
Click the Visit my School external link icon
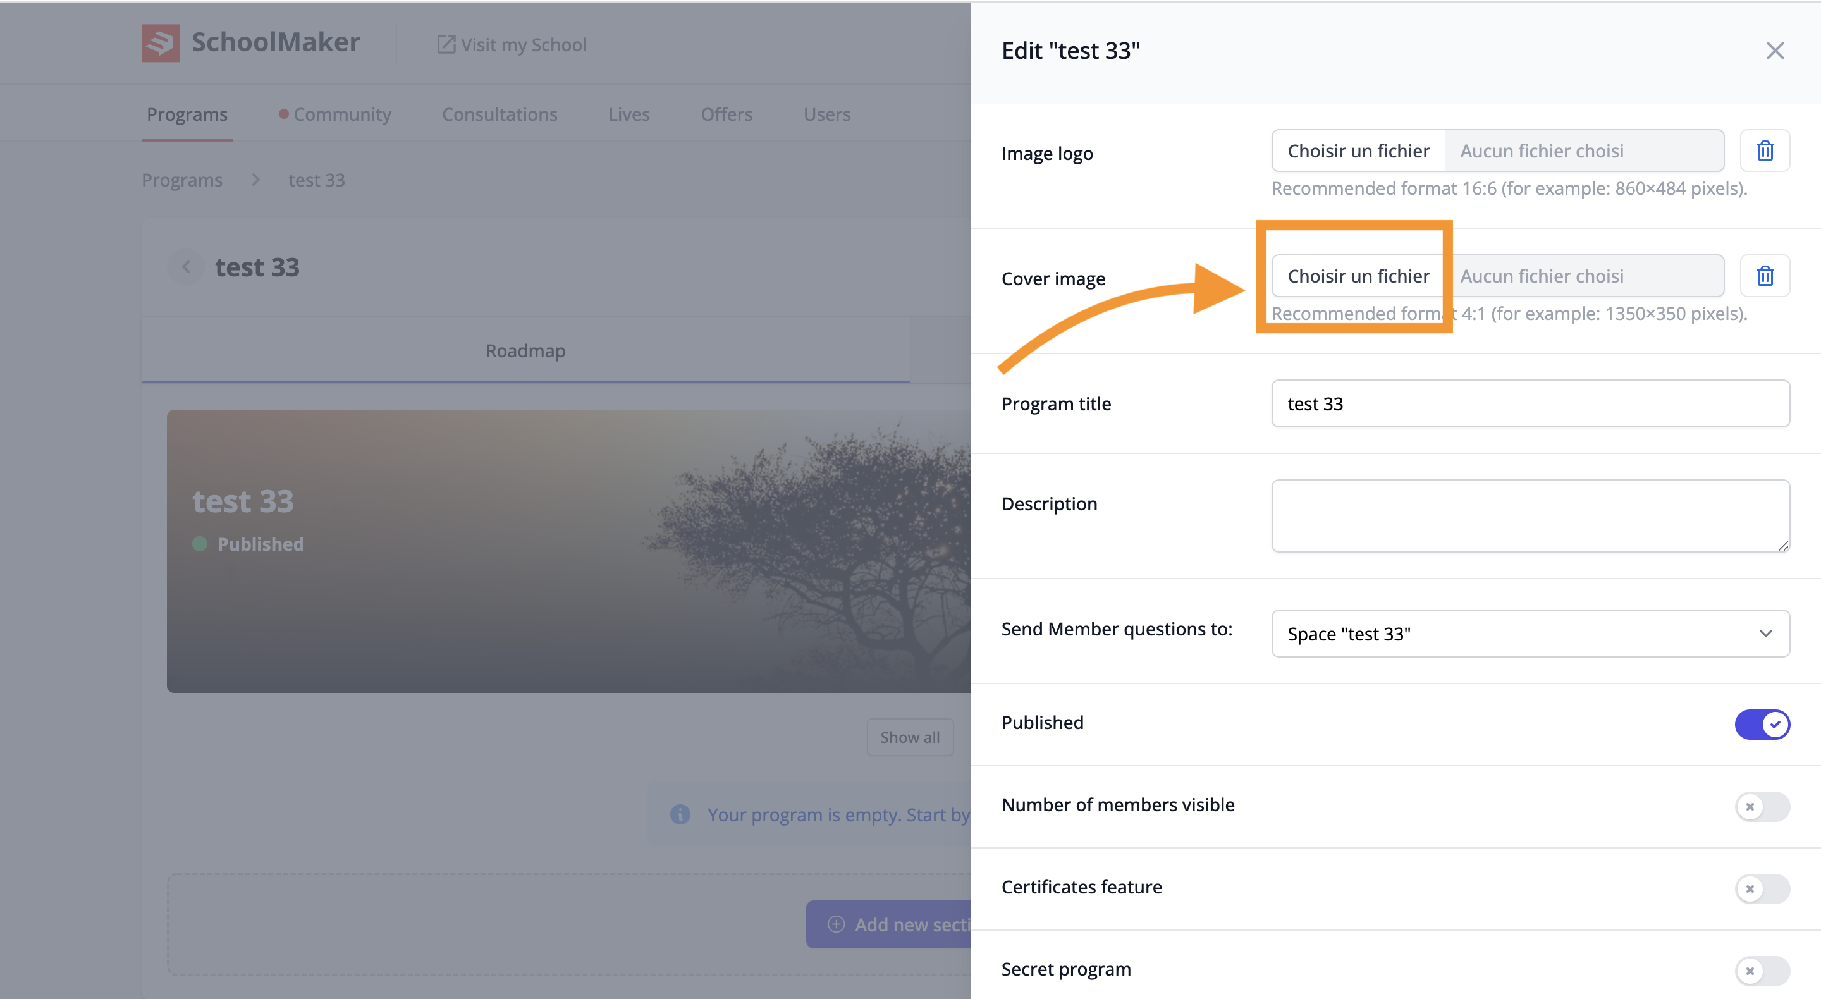pyautogui.click(x=446, y=44)
